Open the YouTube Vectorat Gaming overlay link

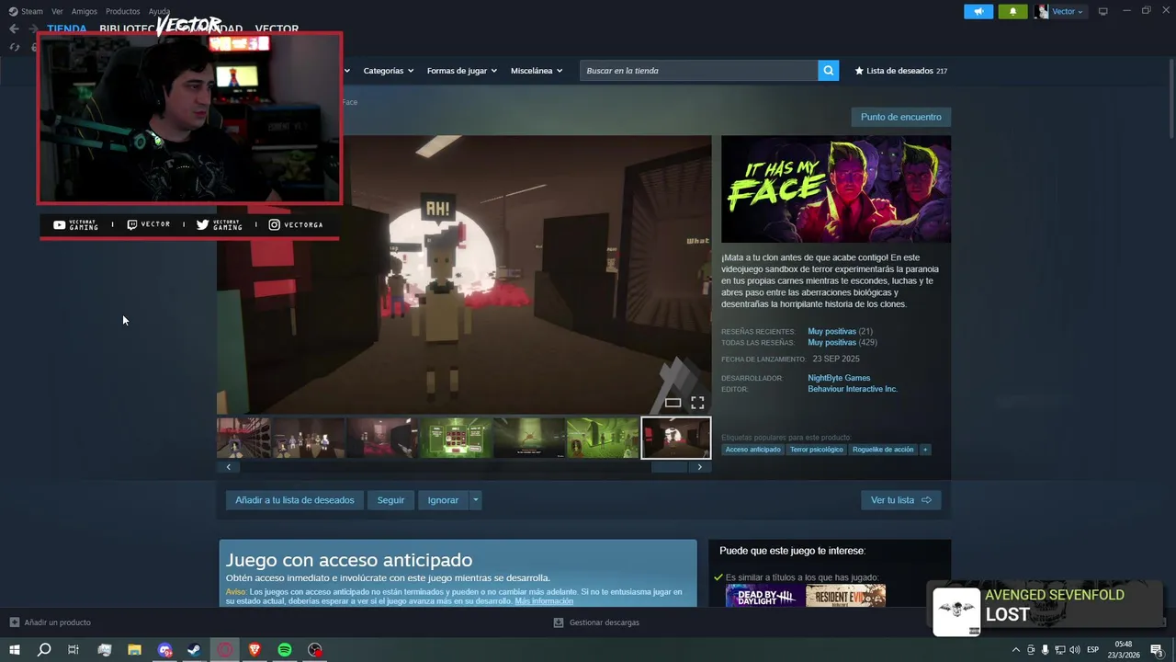click(x=75, y=224)
